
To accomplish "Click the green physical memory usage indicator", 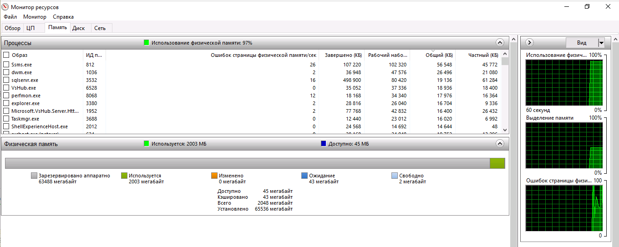I will pos(147,43).
